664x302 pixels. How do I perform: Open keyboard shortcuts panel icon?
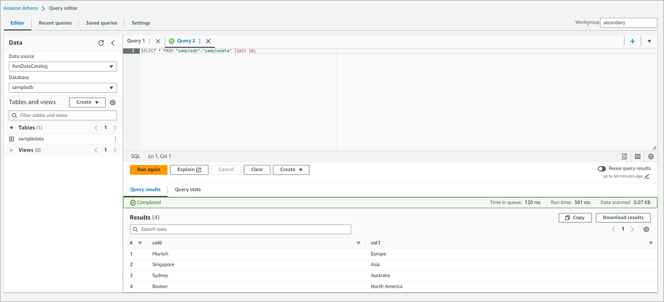638,156
